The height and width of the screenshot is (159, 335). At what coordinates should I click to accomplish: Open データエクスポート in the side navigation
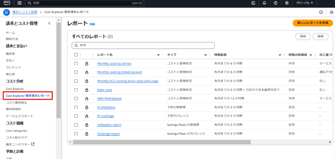point(19,116)
